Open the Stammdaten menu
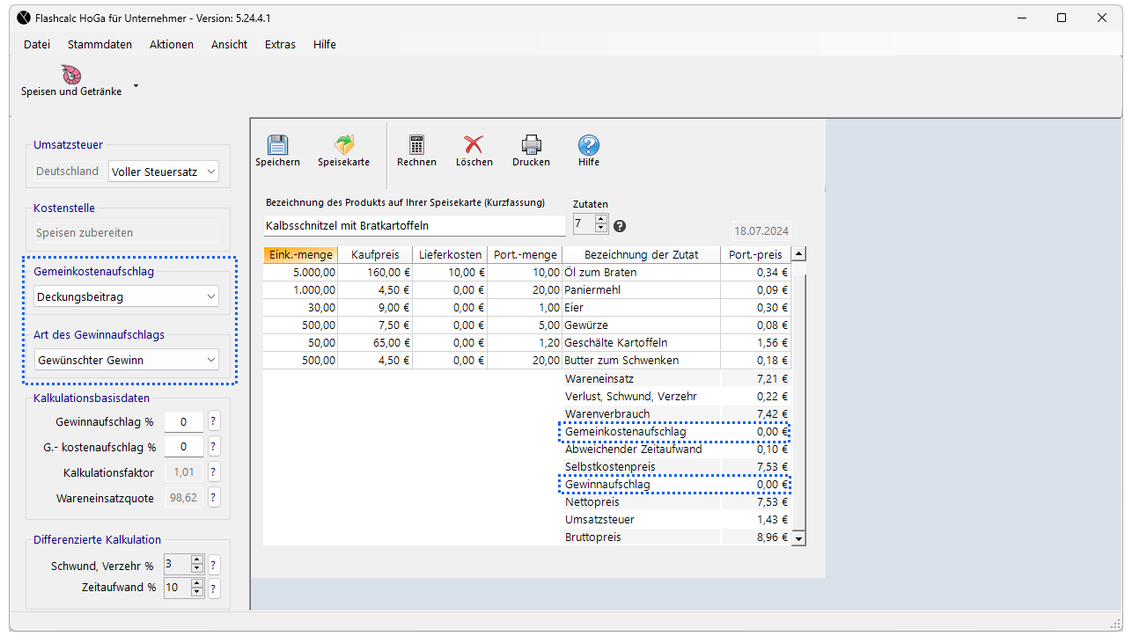Image resolution: width=1132 pixels, height=636 pixels. click(x=99, y=44)
